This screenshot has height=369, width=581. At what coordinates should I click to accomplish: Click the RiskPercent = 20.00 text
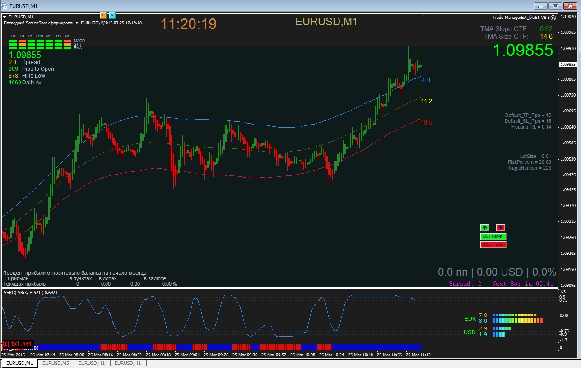click(x=530, y=162)
